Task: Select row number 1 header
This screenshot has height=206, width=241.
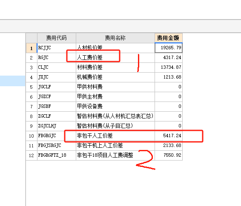Action: 32,48
